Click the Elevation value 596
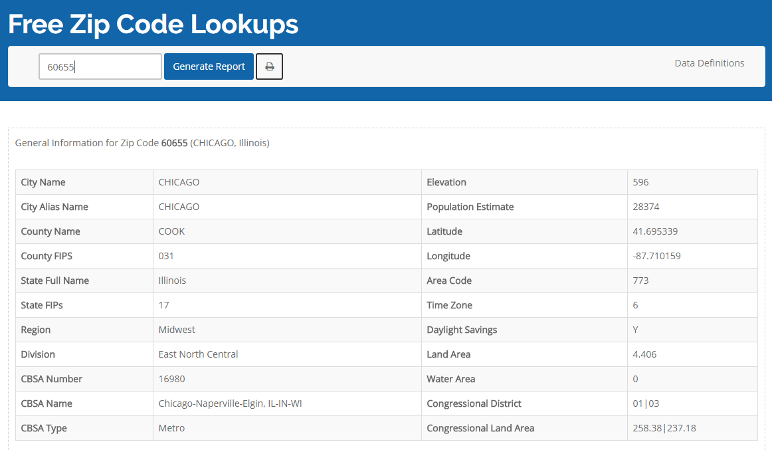 (640, 182)
